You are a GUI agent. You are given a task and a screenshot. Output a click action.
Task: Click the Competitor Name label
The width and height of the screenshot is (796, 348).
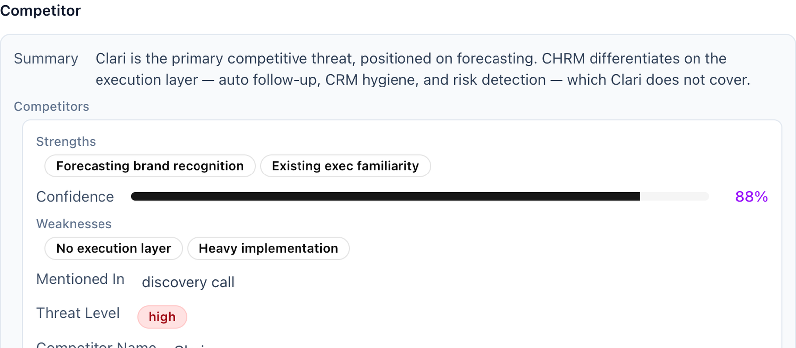tap(97, 344)
